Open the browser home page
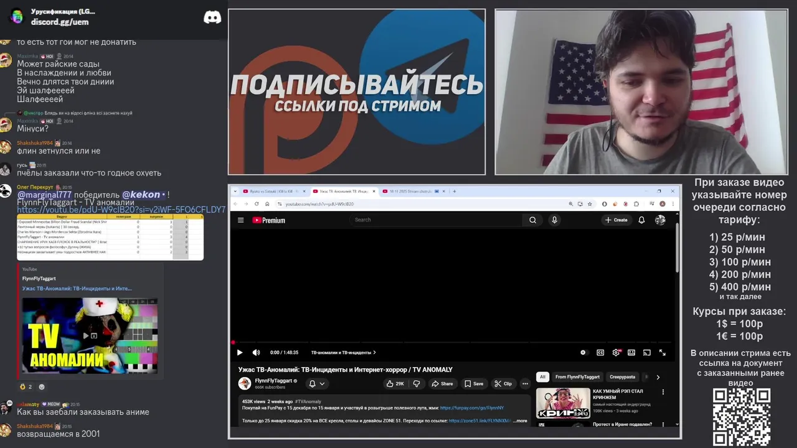 pos(267,204)
